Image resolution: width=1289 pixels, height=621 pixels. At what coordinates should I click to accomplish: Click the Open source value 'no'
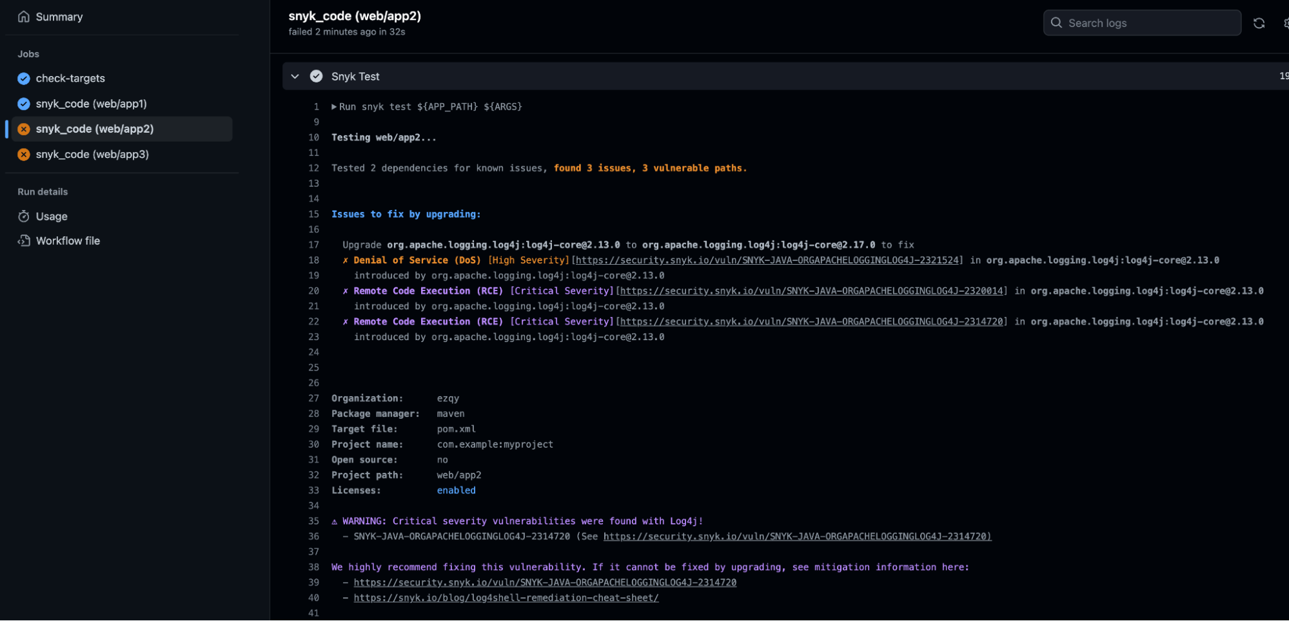(x=442, y=460)
